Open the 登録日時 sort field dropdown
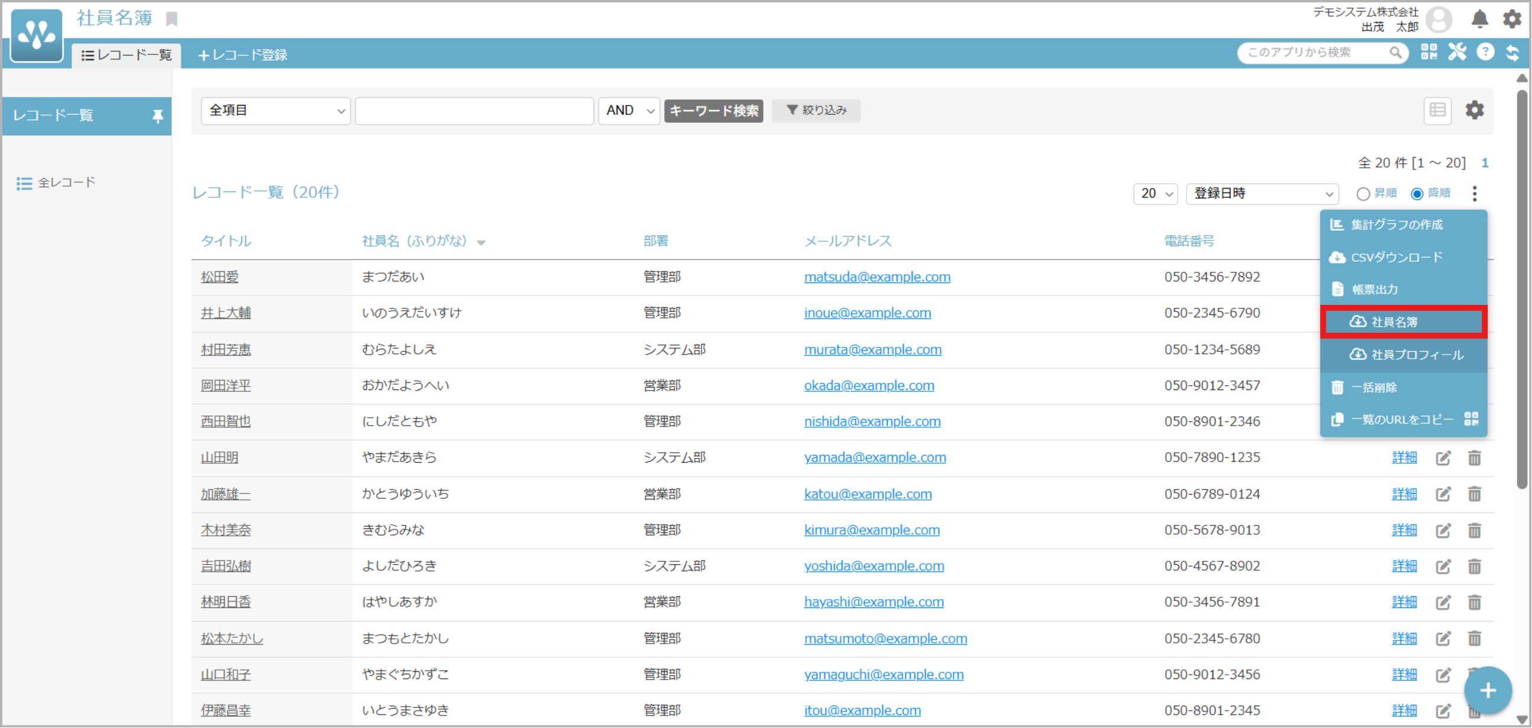The image size is (1532, 728). point(1262,194)
